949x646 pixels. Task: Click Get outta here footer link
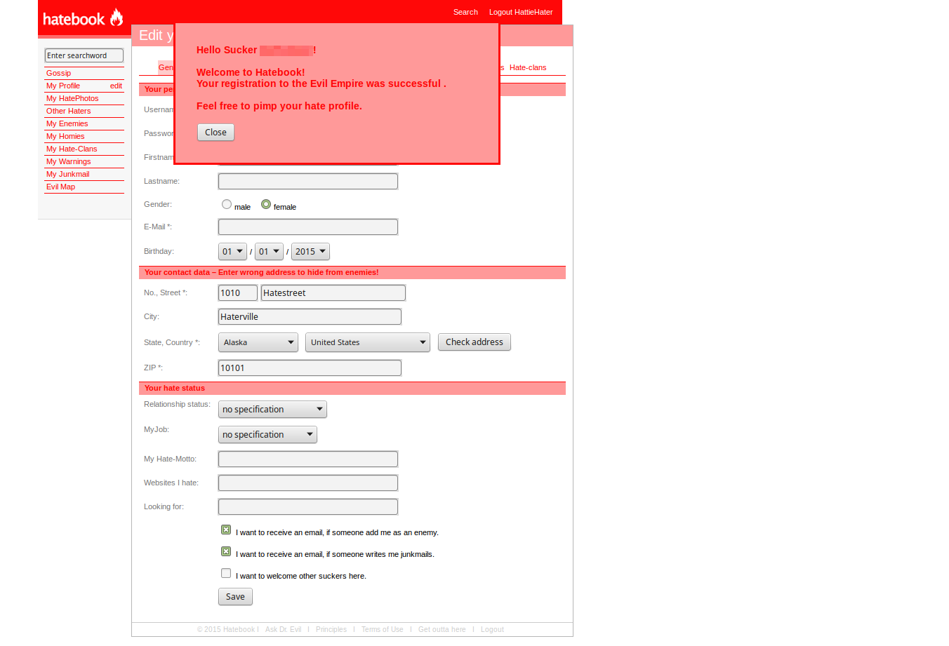(x=442, y=629)
